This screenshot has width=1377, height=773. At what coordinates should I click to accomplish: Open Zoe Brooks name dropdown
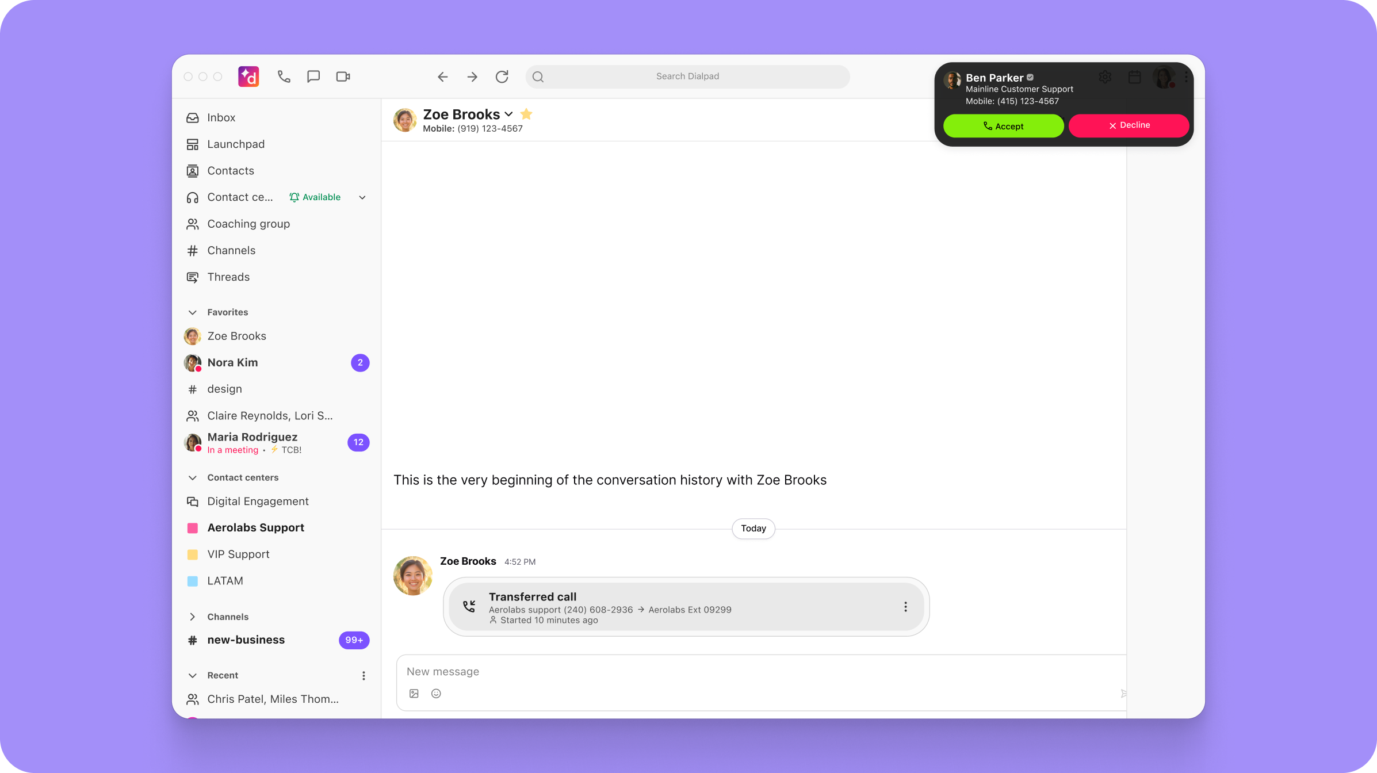click(x=508, y=114)
